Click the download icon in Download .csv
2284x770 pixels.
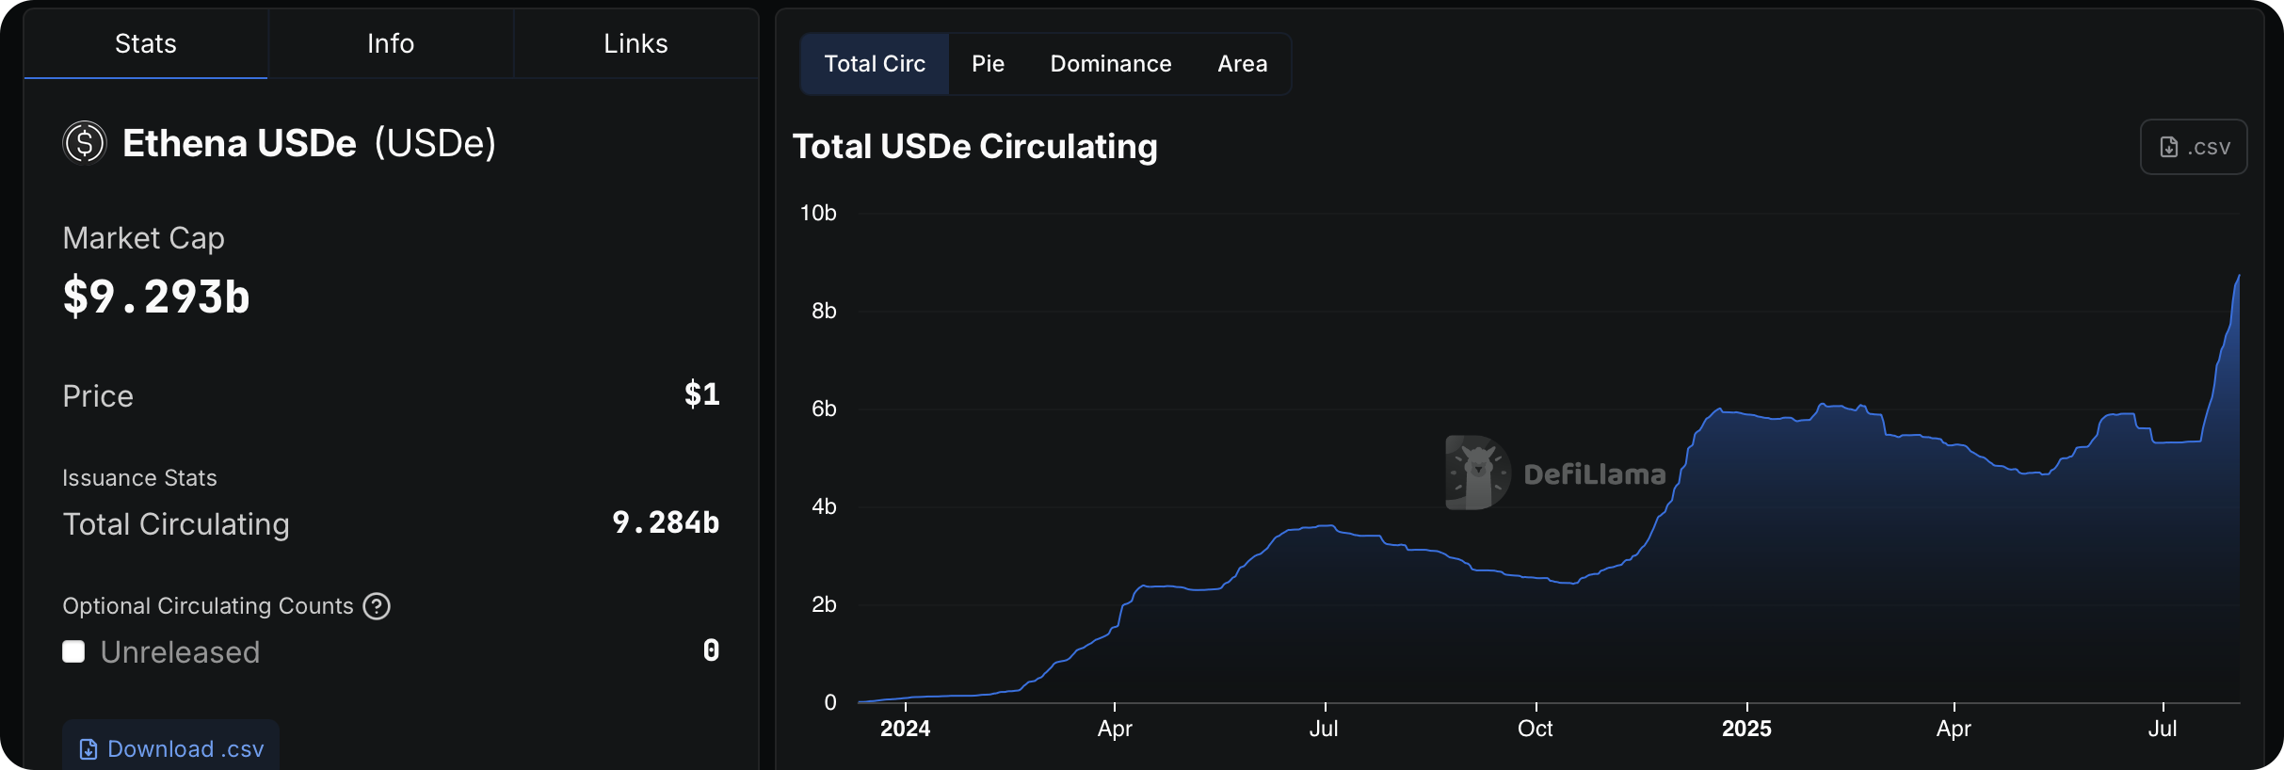click(x=88, y=749)
